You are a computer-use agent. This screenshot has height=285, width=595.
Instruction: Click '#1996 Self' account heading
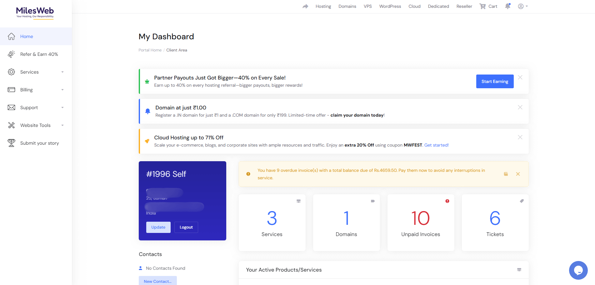click(166, 174)
